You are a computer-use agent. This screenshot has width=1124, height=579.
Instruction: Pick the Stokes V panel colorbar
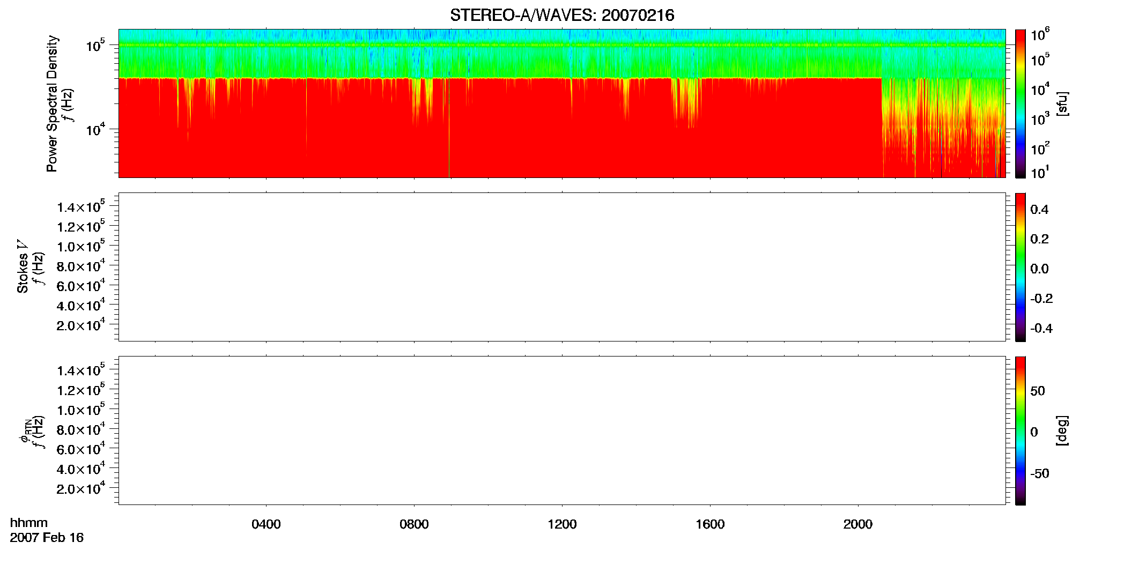pyautogui.click(x=1021, y=266)
